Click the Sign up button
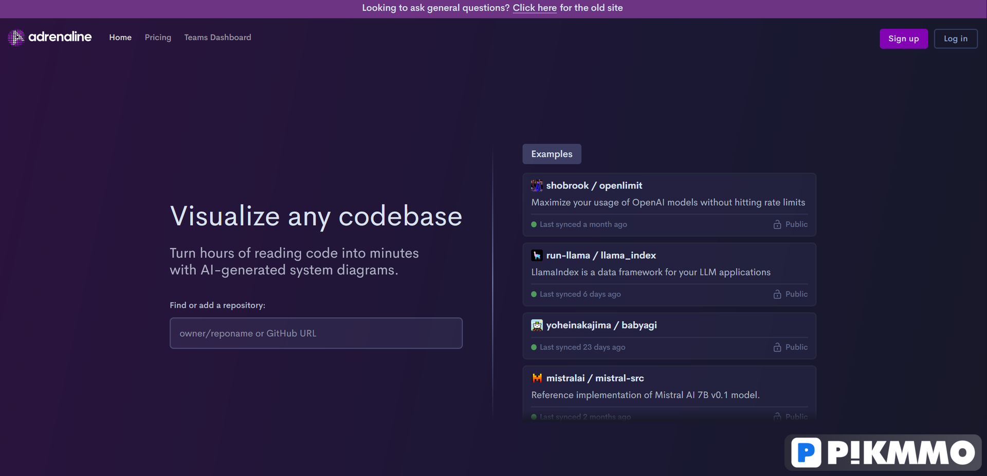Image resolution: width=987 pixels, height=476 pixels. pos(903,39)
